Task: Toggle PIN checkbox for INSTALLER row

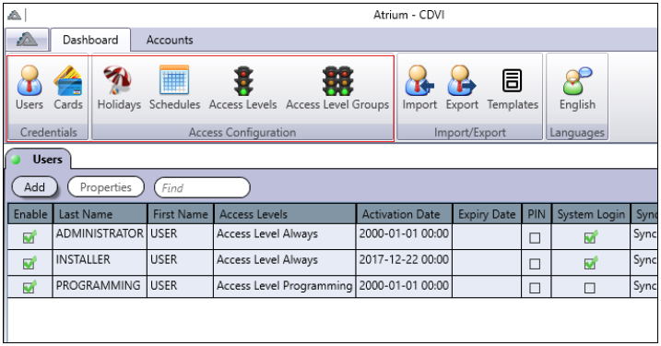Action: pyautogui.click(x=535, y=264)
